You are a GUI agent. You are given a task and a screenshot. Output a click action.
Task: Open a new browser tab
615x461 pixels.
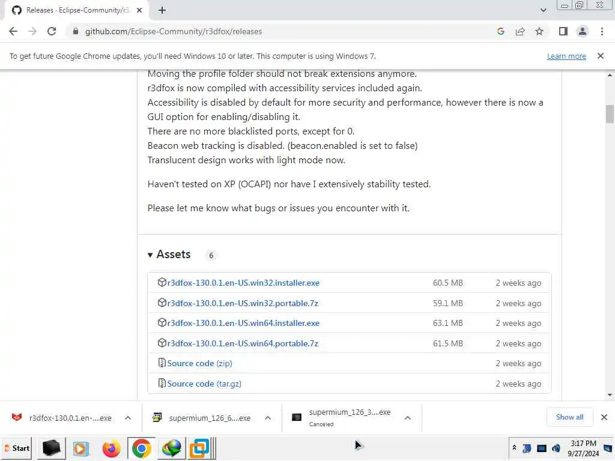(162, 11)
